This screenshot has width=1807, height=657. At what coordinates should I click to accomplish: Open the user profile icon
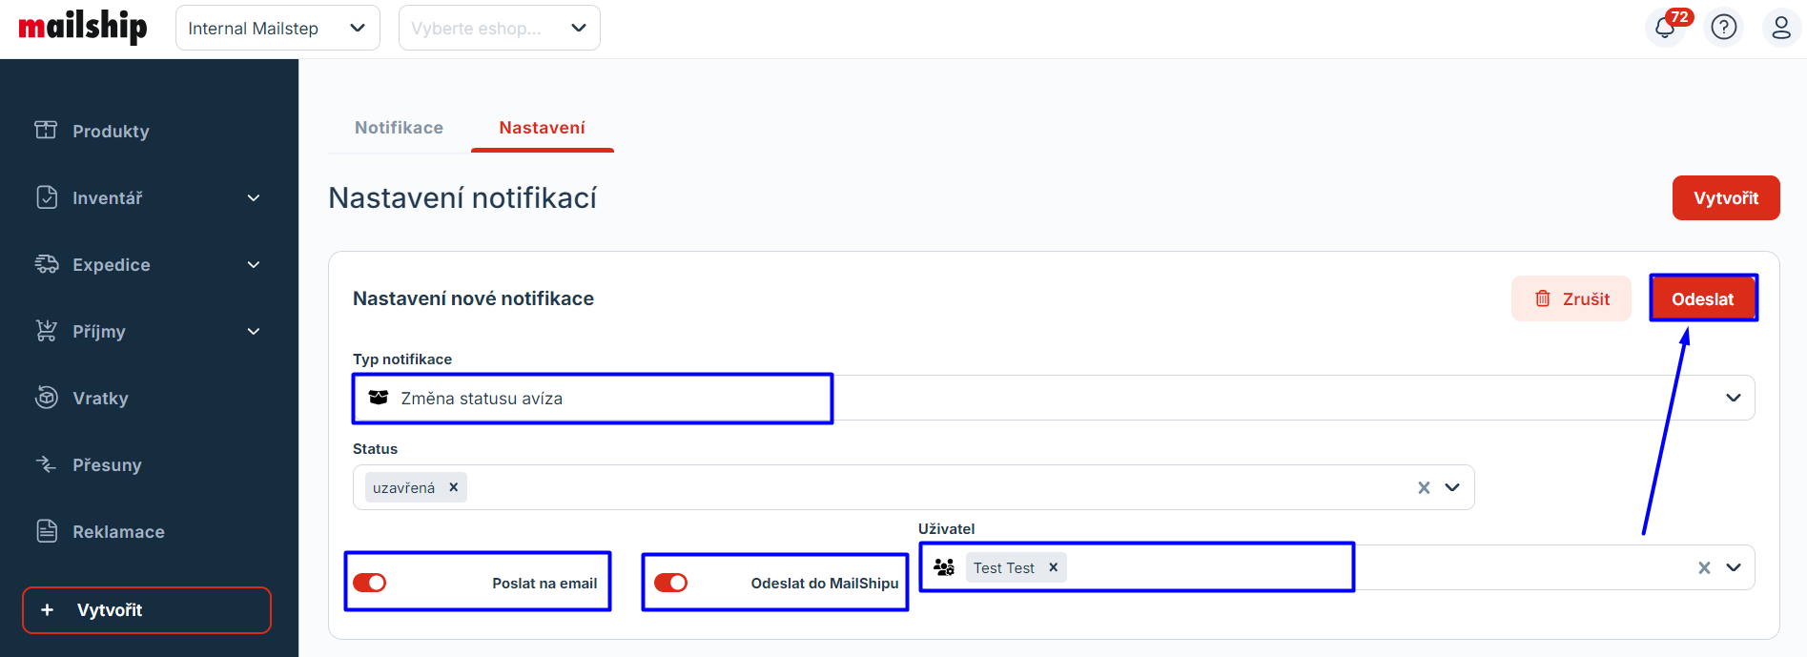tap(1780, 28)
